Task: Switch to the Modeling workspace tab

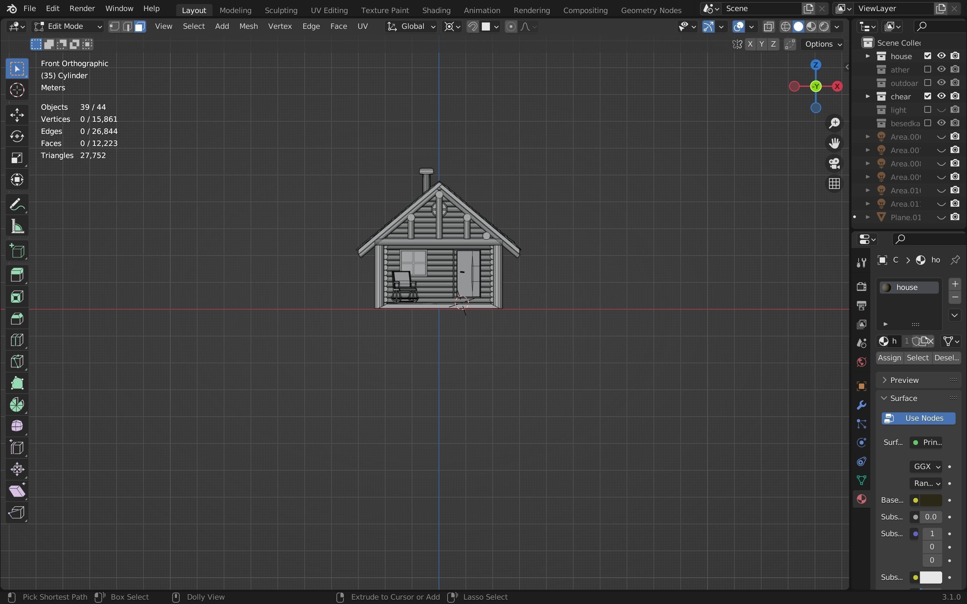Action: [235, 10]
